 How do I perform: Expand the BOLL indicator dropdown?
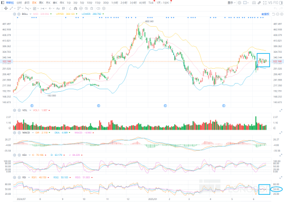(x=30, y=14)
